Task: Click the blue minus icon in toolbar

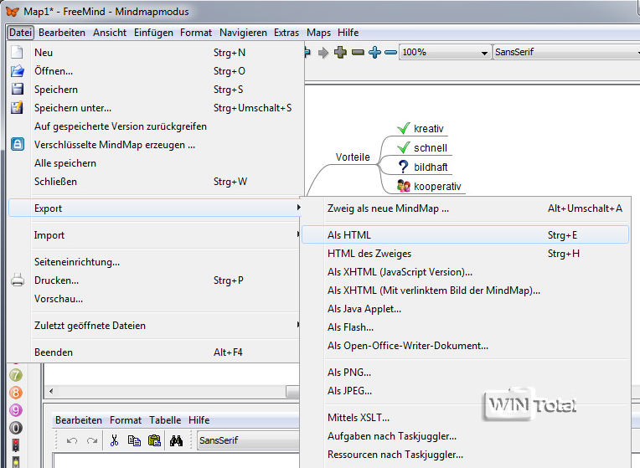Action: coord(390,52)
